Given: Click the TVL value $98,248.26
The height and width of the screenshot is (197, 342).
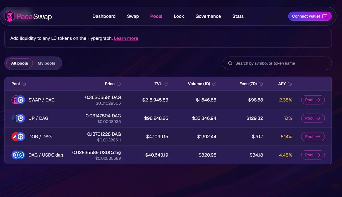Looking at the screenshot, I should coord(156,118).
